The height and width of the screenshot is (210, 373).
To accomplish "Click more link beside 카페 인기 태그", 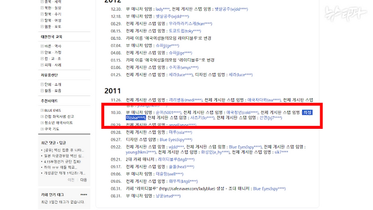I will click(83, 195).
